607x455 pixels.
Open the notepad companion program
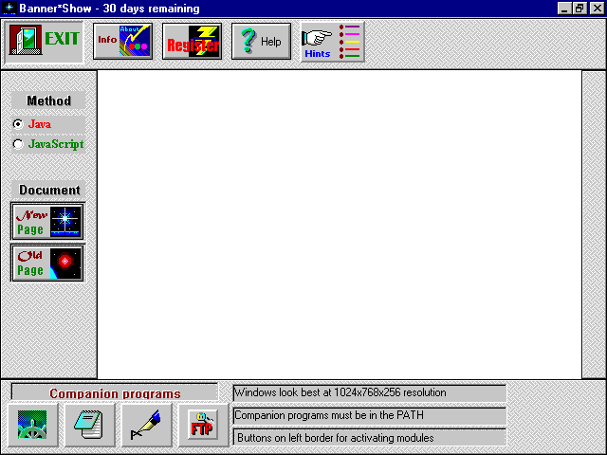(89, 425)
